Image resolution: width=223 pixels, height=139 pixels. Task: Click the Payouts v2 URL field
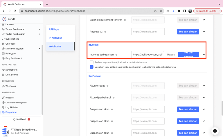tap(148, 32)
